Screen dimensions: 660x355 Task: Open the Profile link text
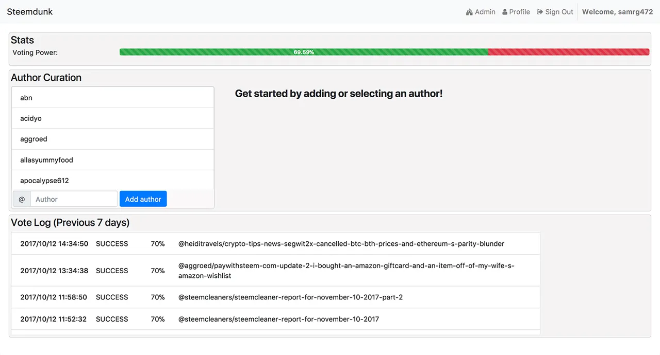point(520,12)
